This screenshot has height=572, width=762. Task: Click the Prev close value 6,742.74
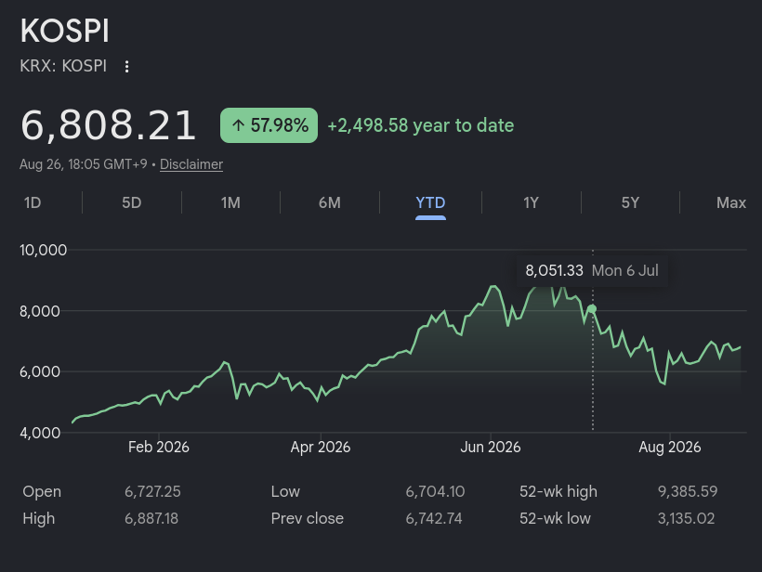click(434, 518)
